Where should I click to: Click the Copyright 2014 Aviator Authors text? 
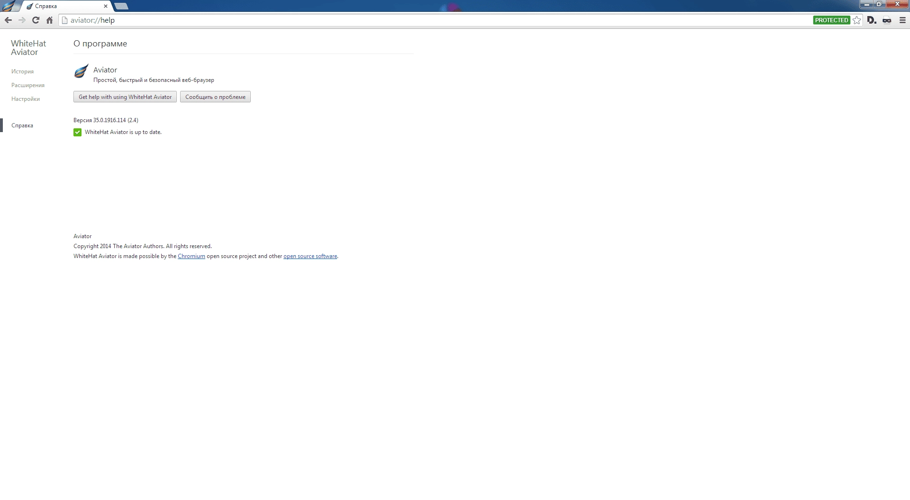143,246
